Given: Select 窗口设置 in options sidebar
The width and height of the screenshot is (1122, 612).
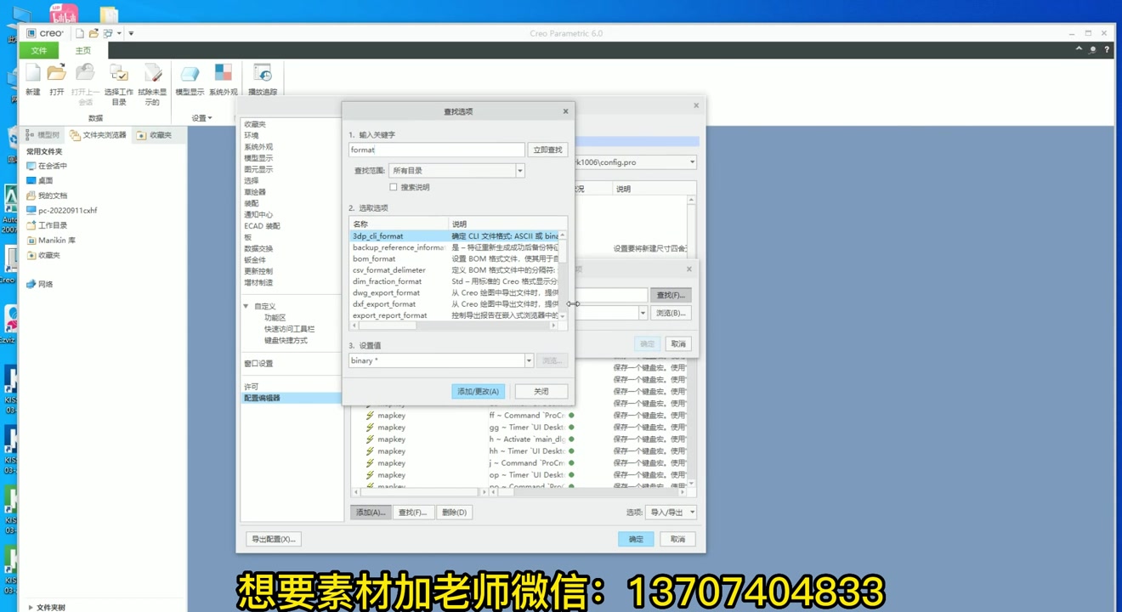Looking at the screenshot, I should pyautogui.click(x=258, y=364).
